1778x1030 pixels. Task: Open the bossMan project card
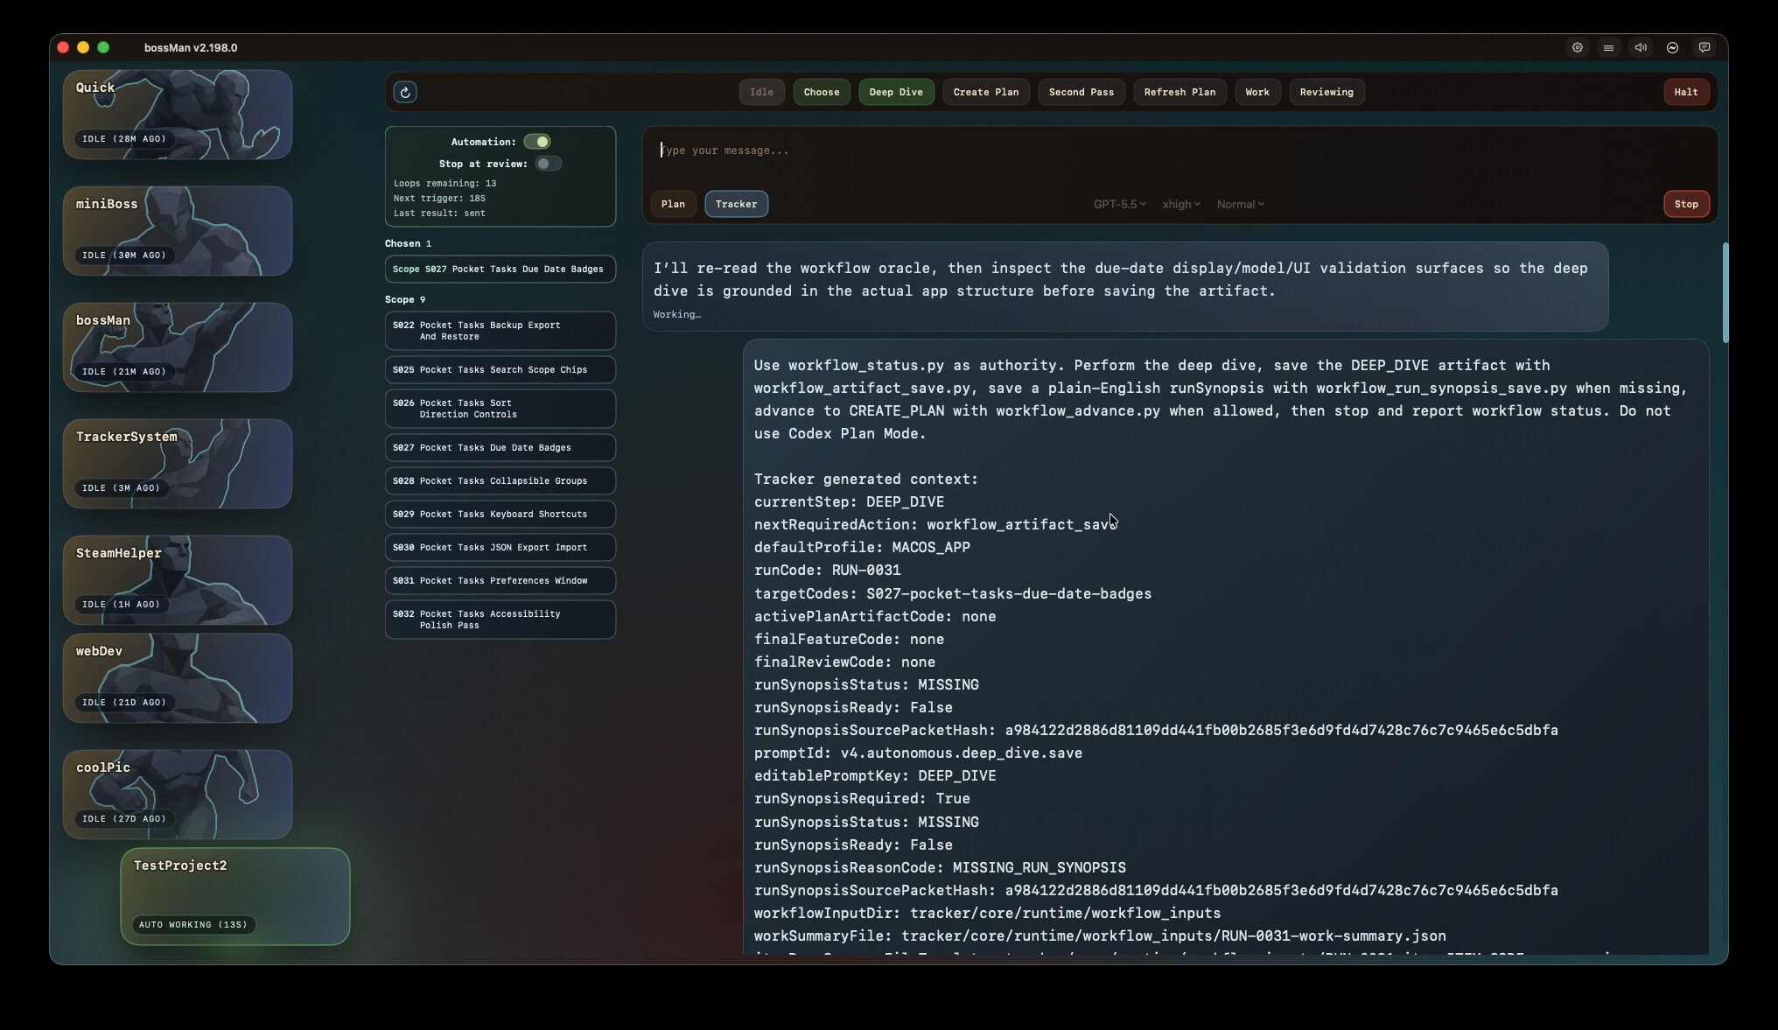point(177,347)
